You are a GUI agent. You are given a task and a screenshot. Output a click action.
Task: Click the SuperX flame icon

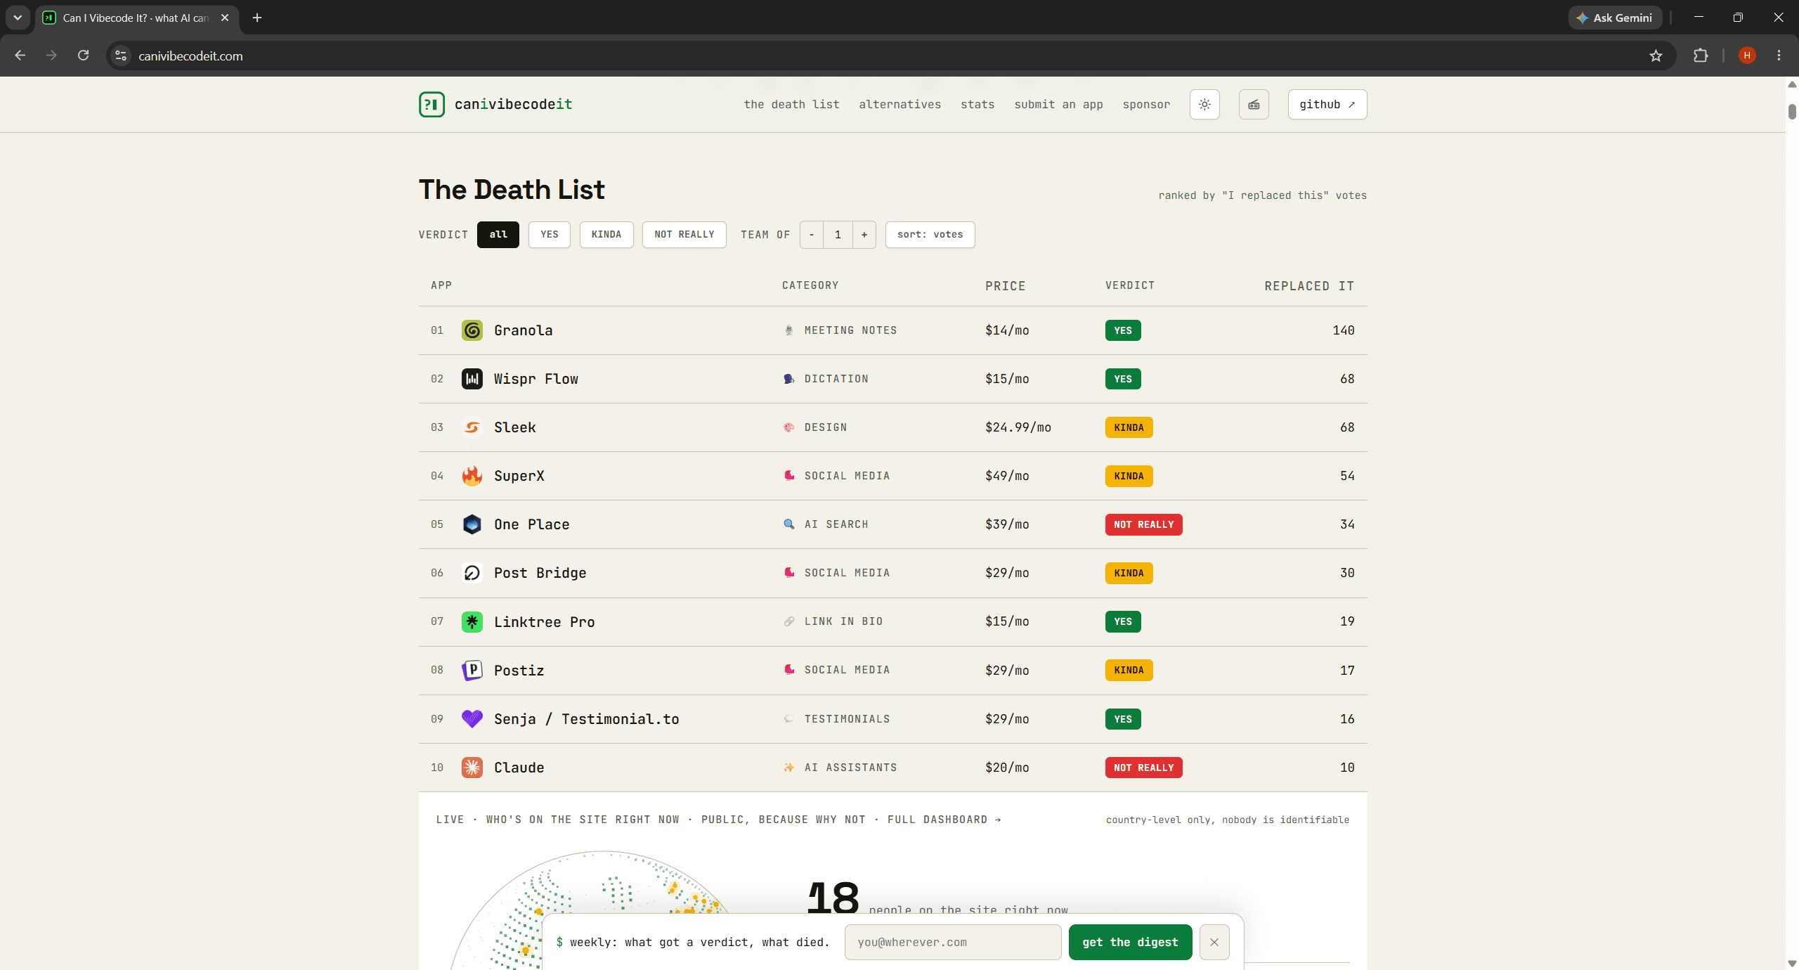pyautogui.click(x=472, y=476)
